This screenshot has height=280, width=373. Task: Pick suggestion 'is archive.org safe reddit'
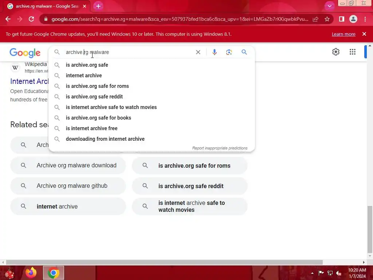(x=152, y=97)
